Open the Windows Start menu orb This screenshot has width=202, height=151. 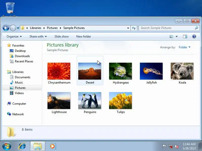[x=7, y=146]
